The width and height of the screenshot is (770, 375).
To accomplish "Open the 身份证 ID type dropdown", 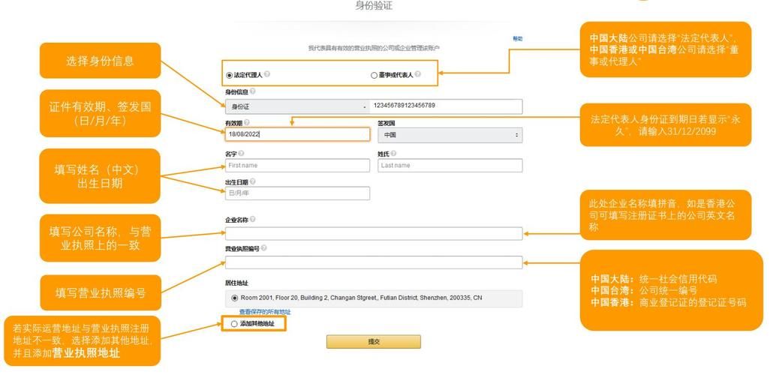I will [x=298, y=106].
